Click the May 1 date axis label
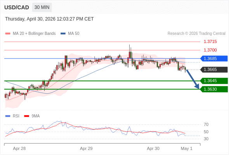Image resolution: width=229 pixels, height=155 pixels. [x=187, y=148]
